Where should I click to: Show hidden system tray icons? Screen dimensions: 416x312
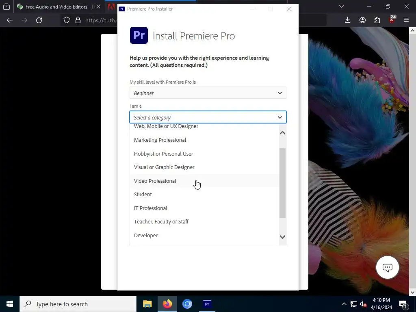[x=344, y=304]
